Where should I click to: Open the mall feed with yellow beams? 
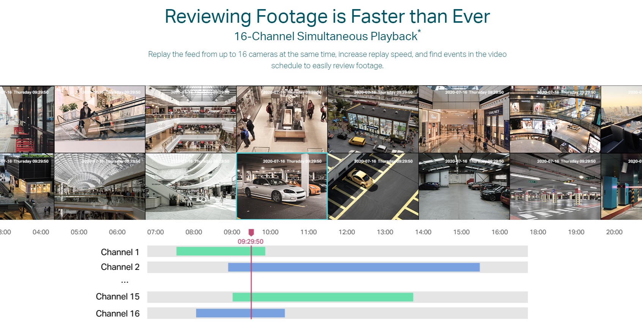555,119
